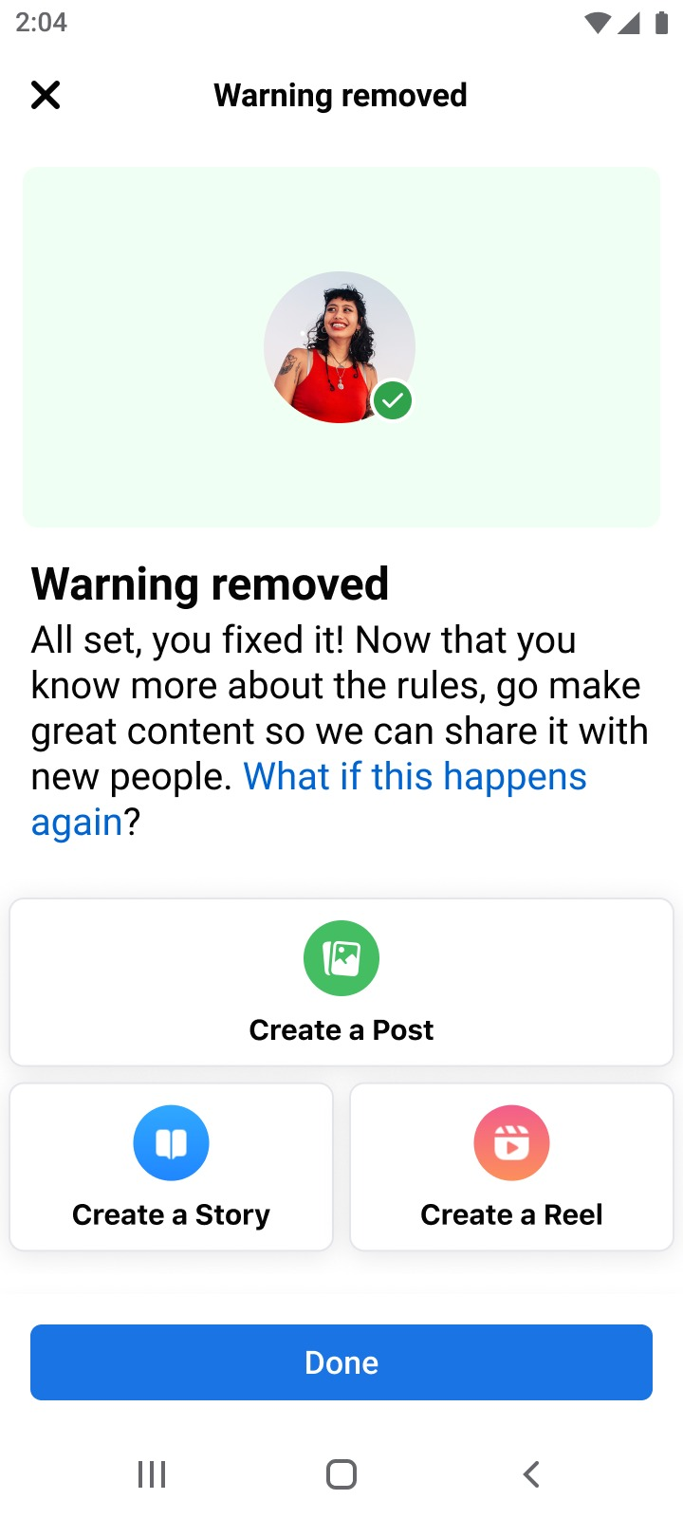Tap the Done button
This screenshot has height=1518, width=683.
pos(341,1362)
